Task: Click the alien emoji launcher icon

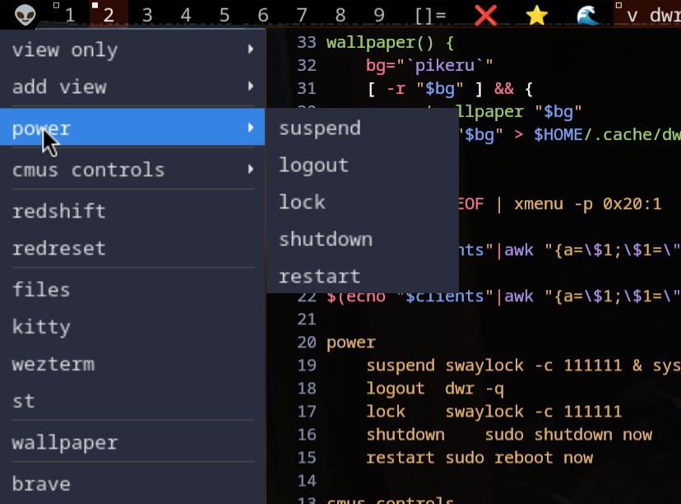Action: point(25,15)
